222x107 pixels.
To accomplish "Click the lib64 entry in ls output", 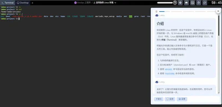I will point(82,17).
